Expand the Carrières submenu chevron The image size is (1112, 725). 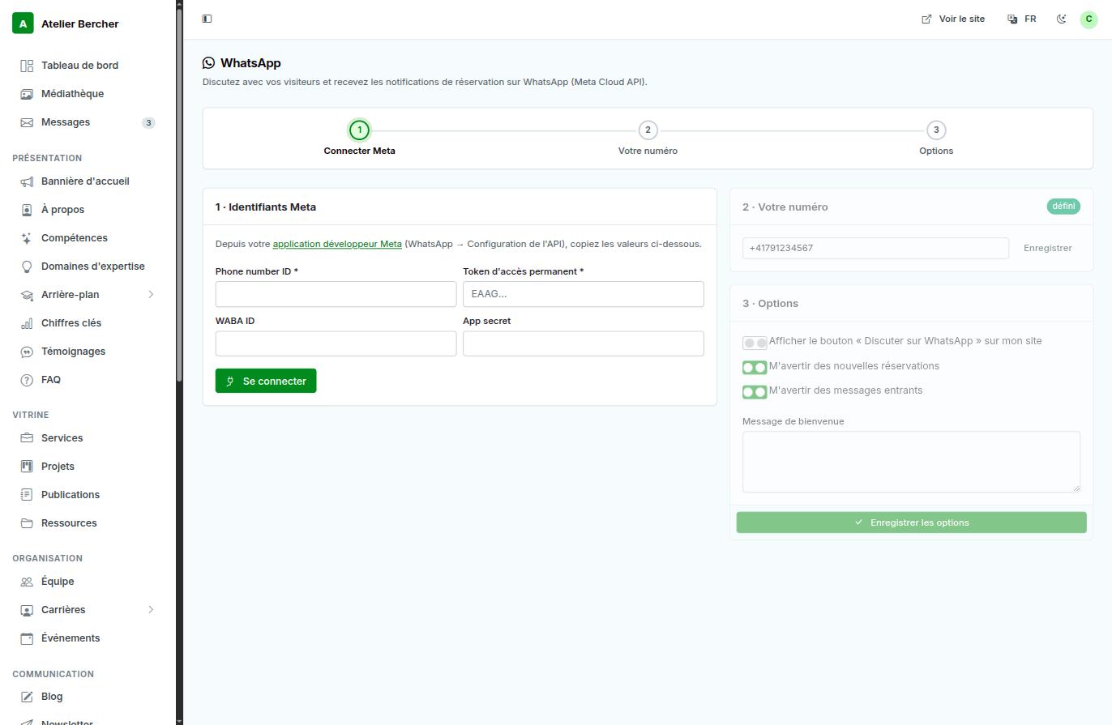tap(151, 610)
